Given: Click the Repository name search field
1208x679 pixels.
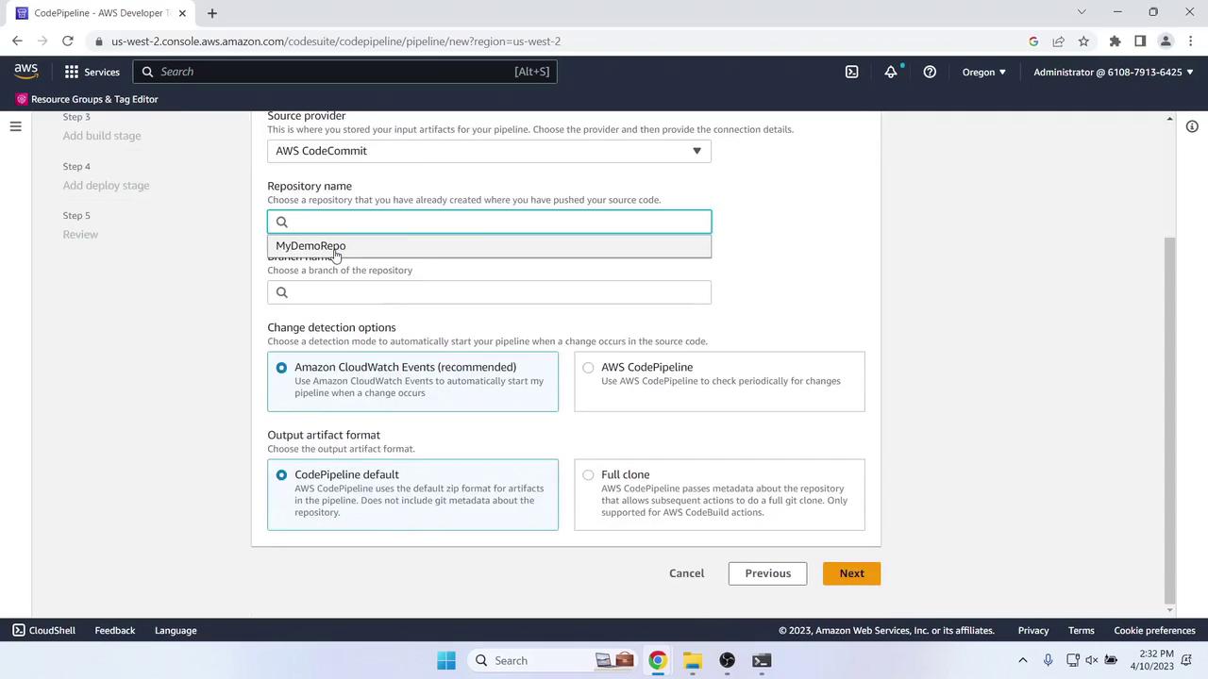Looking at the screenshot, I should click(x=489, y=222).
